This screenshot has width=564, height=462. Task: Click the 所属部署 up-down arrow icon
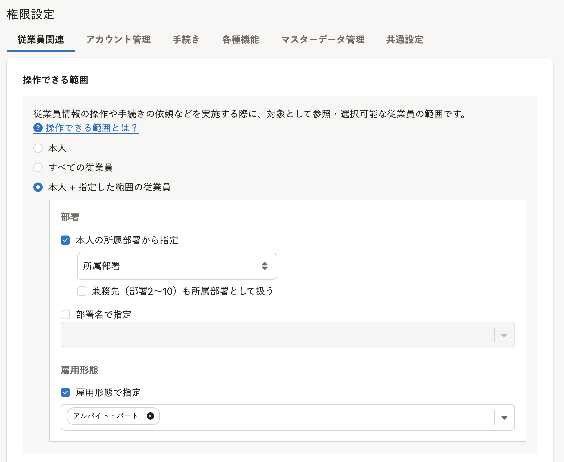[265, 266]
